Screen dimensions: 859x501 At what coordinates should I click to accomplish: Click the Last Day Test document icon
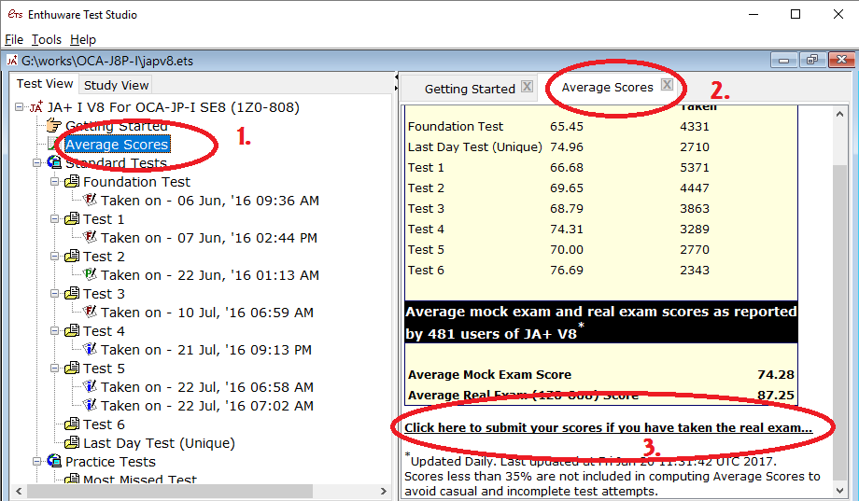pos(72,443)
